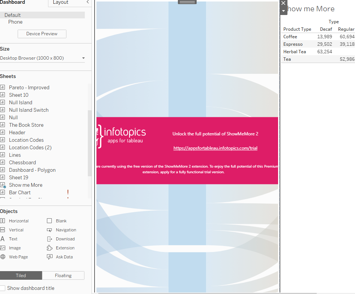Click the Tea row header

click(287, 59)
